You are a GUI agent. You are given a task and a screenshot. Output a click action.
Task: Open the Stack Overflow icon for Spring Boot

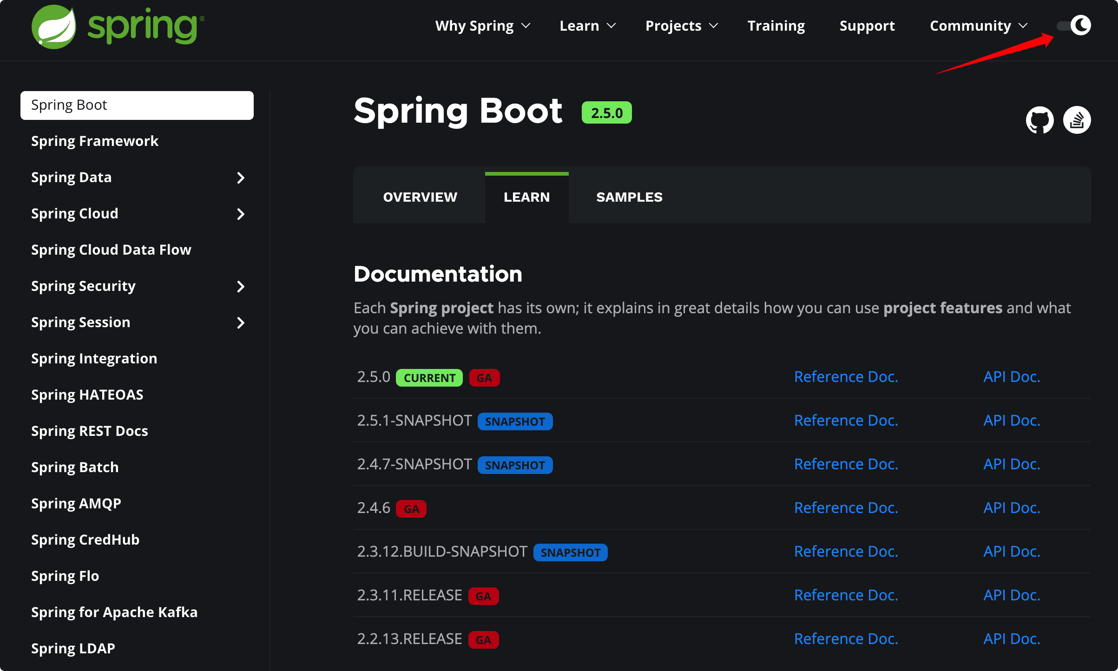1077,120
